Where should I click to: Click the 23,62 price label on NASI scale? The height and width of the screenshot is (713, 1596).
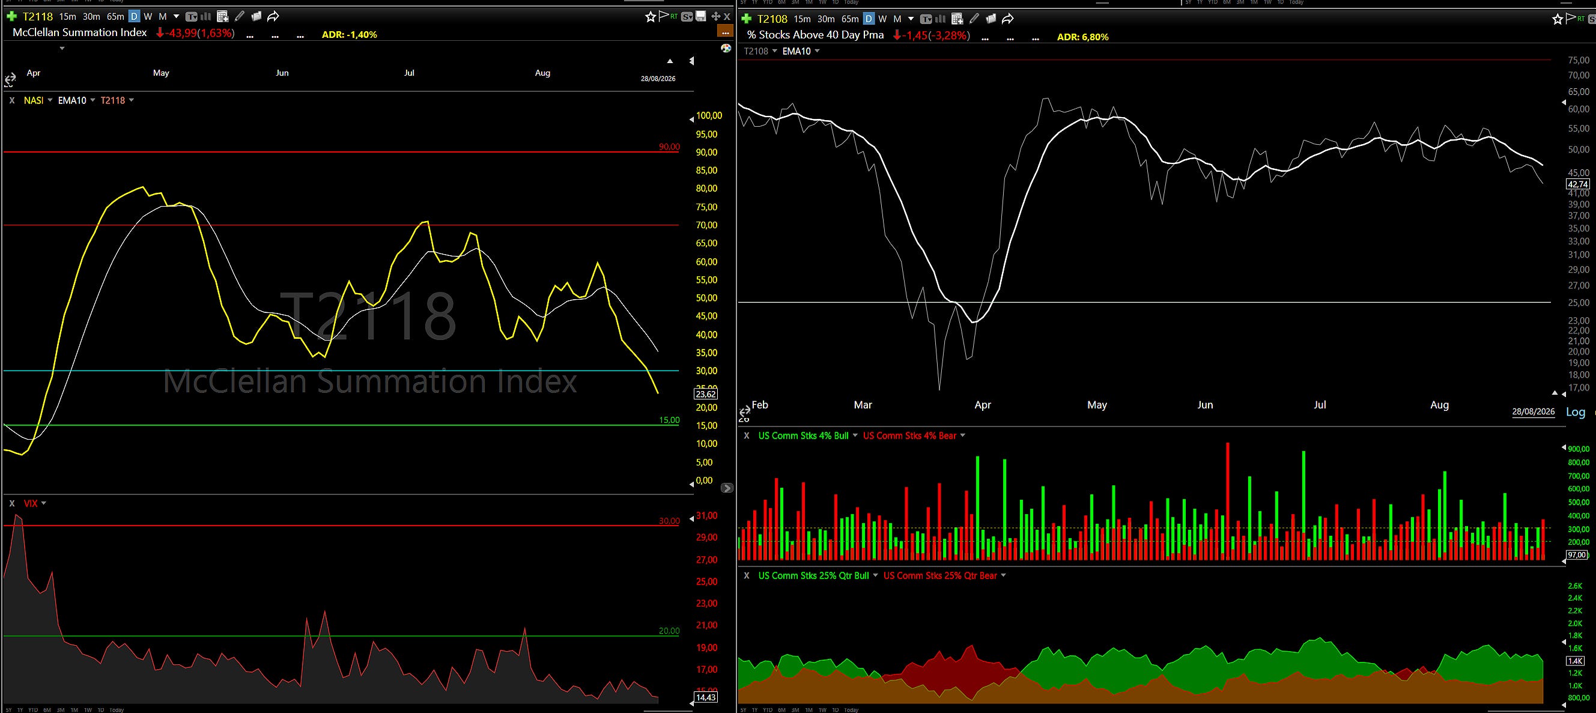[706, 394]
